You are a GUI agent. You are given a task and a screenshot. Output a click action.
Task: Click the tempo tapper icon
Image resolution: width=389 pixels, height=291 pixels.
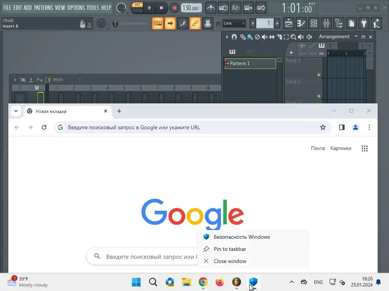tap(376, 23)
